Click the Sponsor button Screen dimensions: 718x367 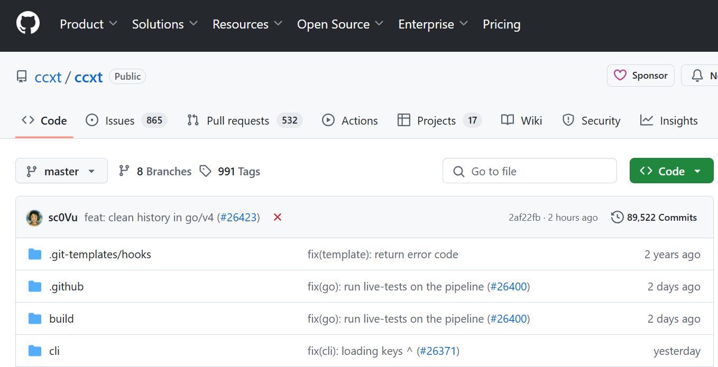641,76
